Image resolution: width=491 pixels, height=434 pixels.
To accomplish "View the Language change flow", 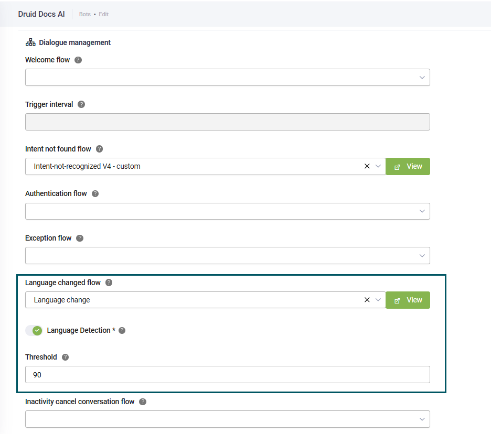I will point(408,300).
